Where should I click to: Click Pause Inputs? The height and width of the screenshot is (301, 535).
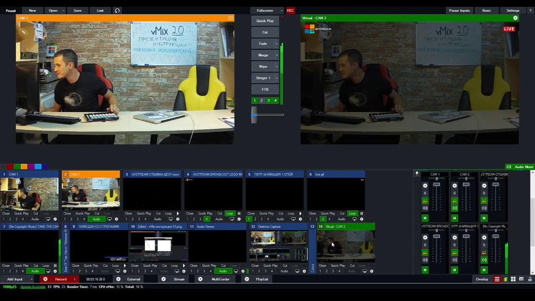[459, 10]
